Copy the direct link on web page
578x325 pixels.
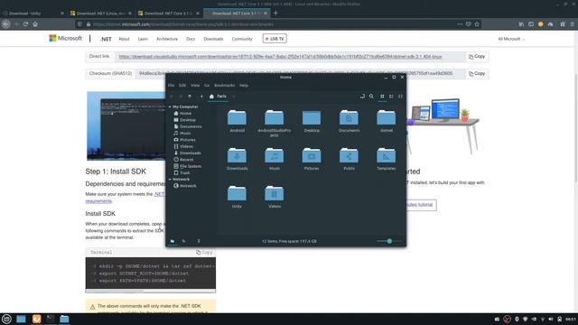tap(477, 57)
